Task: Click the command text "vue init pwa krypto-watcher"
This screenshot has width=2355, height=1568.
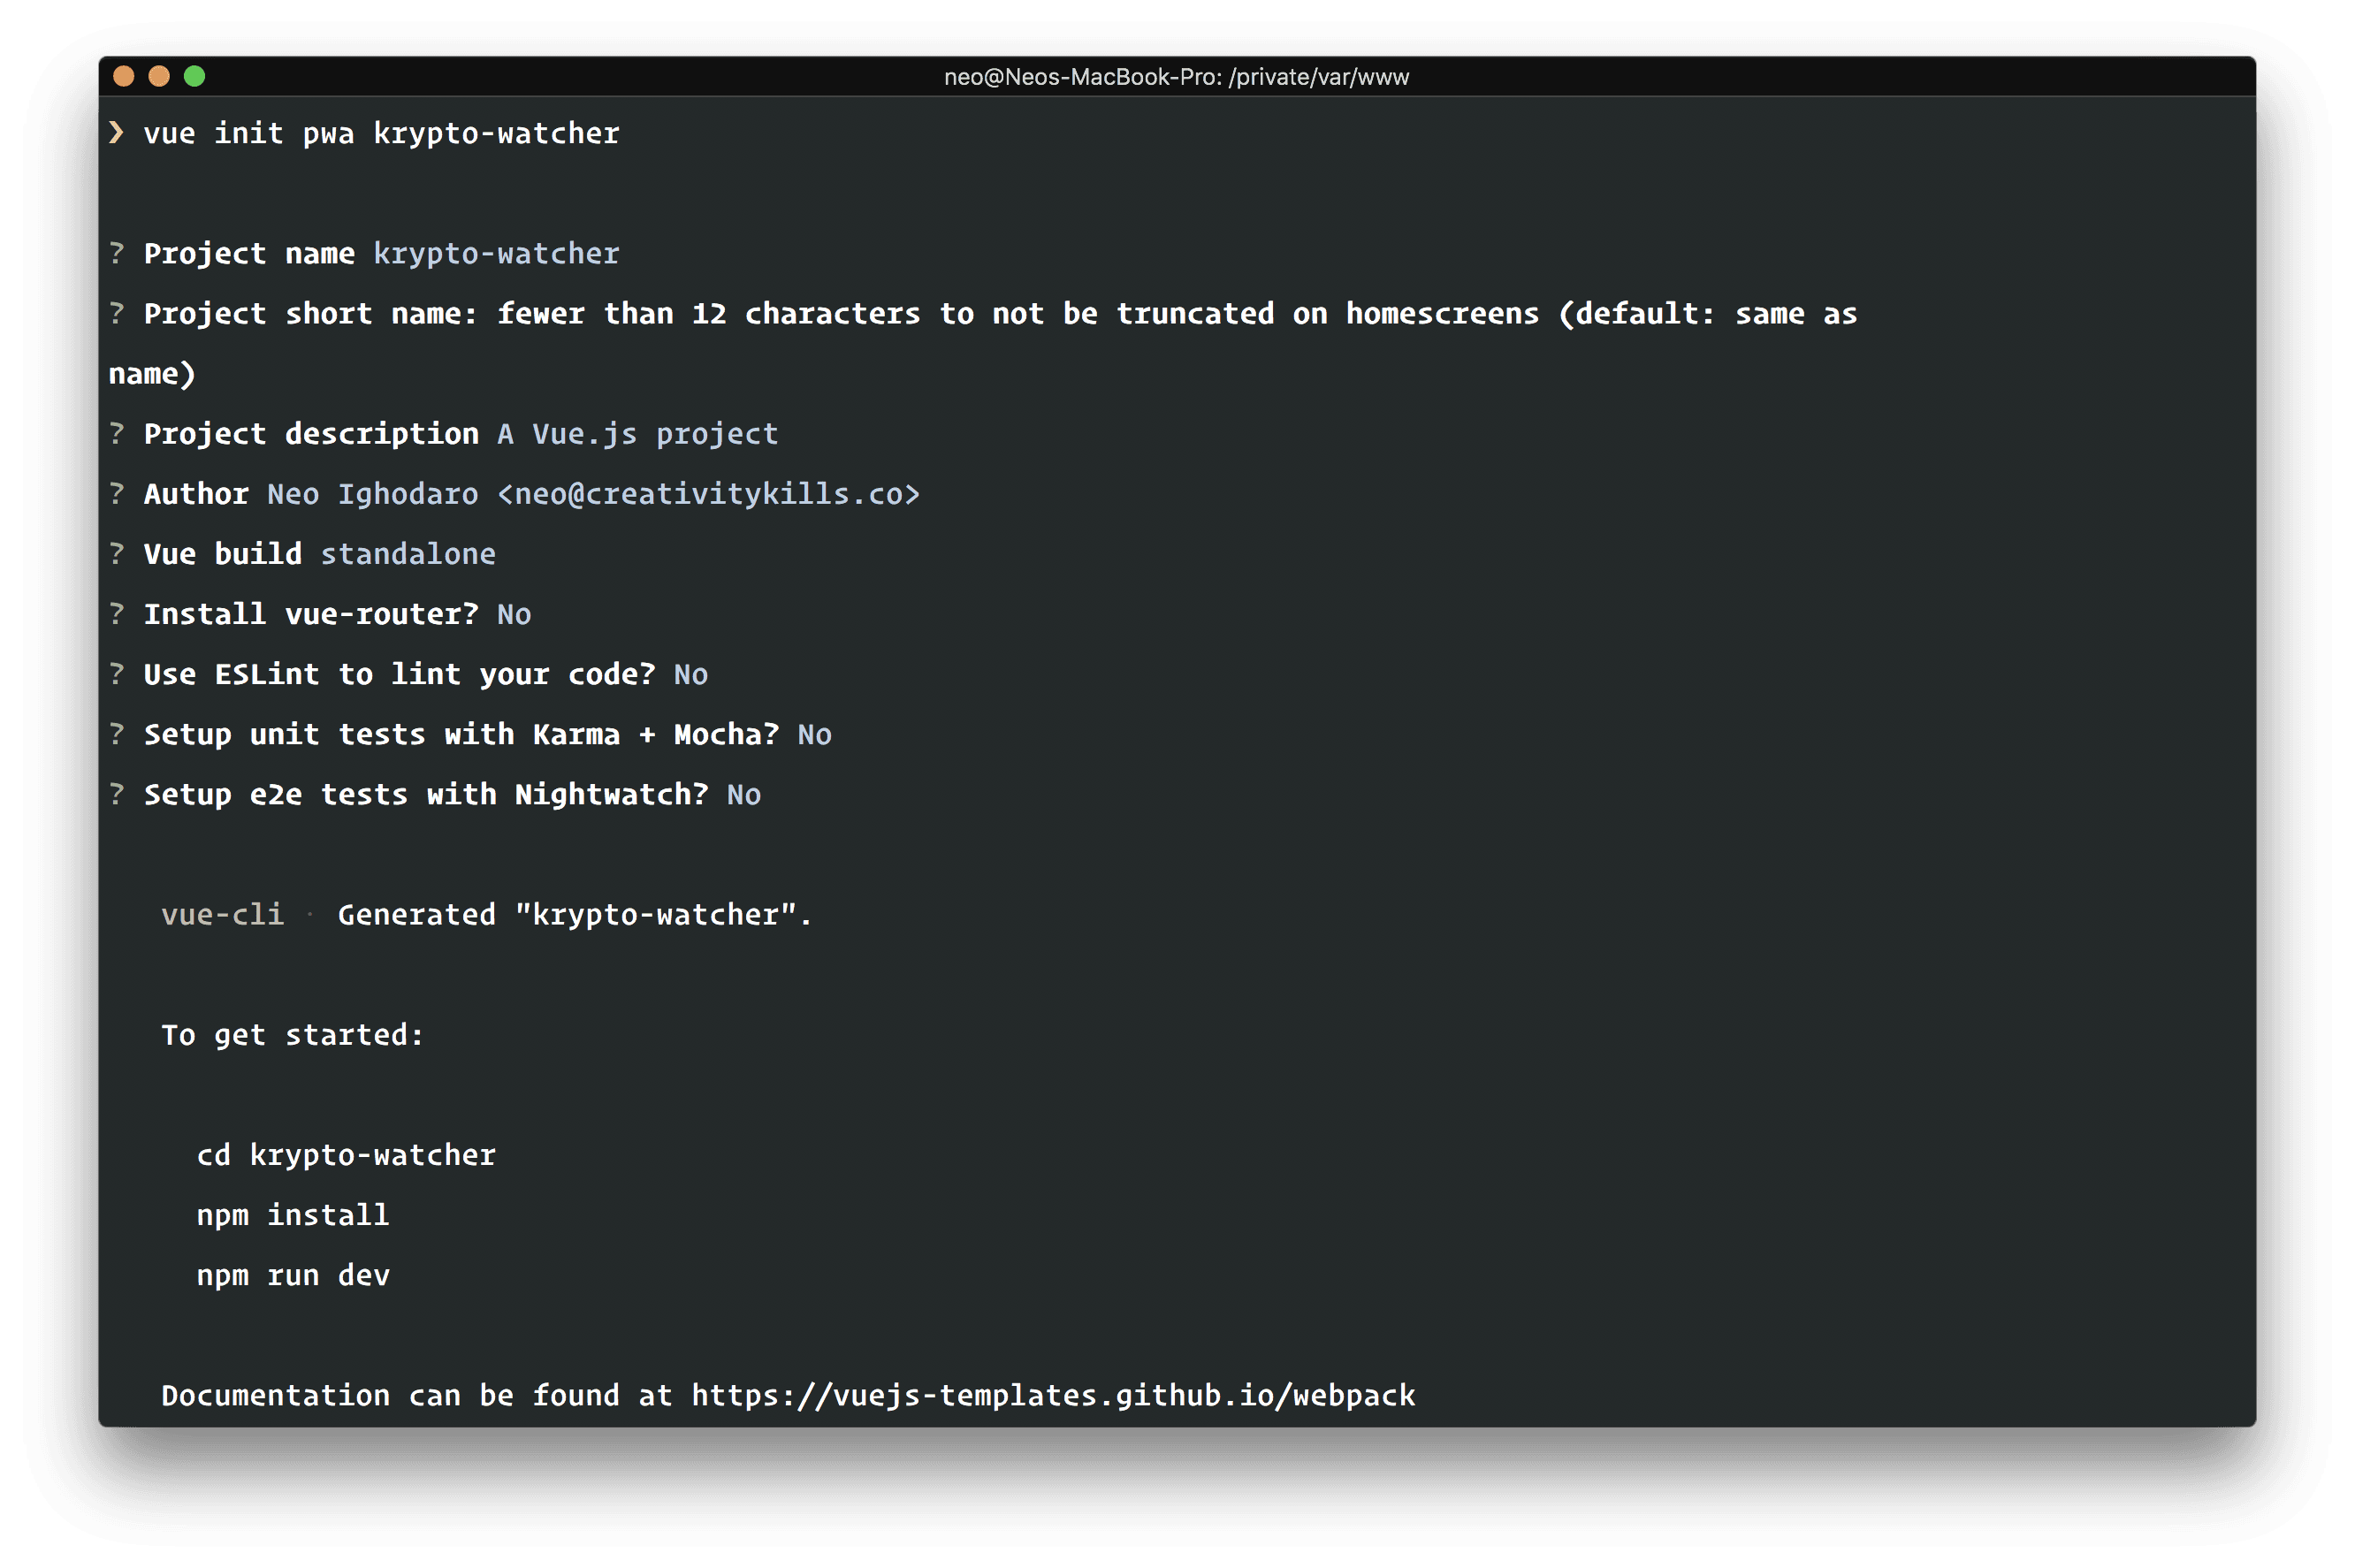Action: point(381,134)
